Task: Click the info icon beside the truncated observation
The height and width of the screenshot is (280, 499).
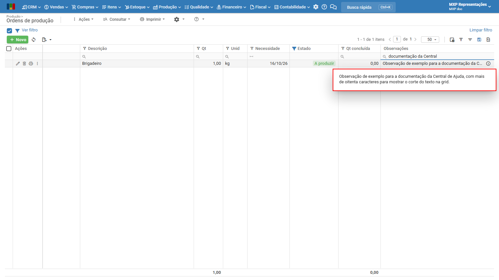Action: (x=488, y=64)
